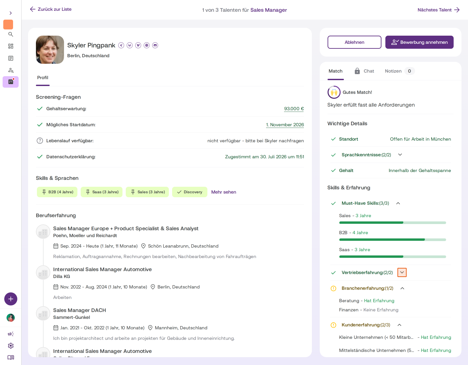Expand the Vertriebserfahrung section
The height and width of the screenshot is (365, 468).
coord(402,272)
